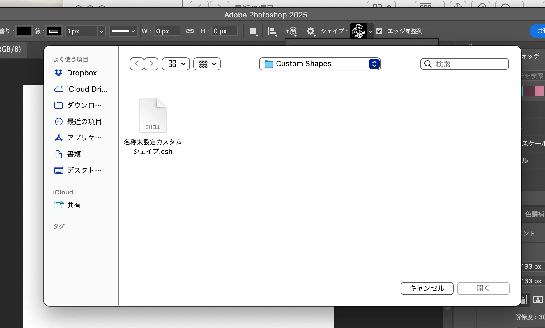Screen dimensions: 545x328
Task: Click the blue 共有 share button
Action: [x=537, y=31]
